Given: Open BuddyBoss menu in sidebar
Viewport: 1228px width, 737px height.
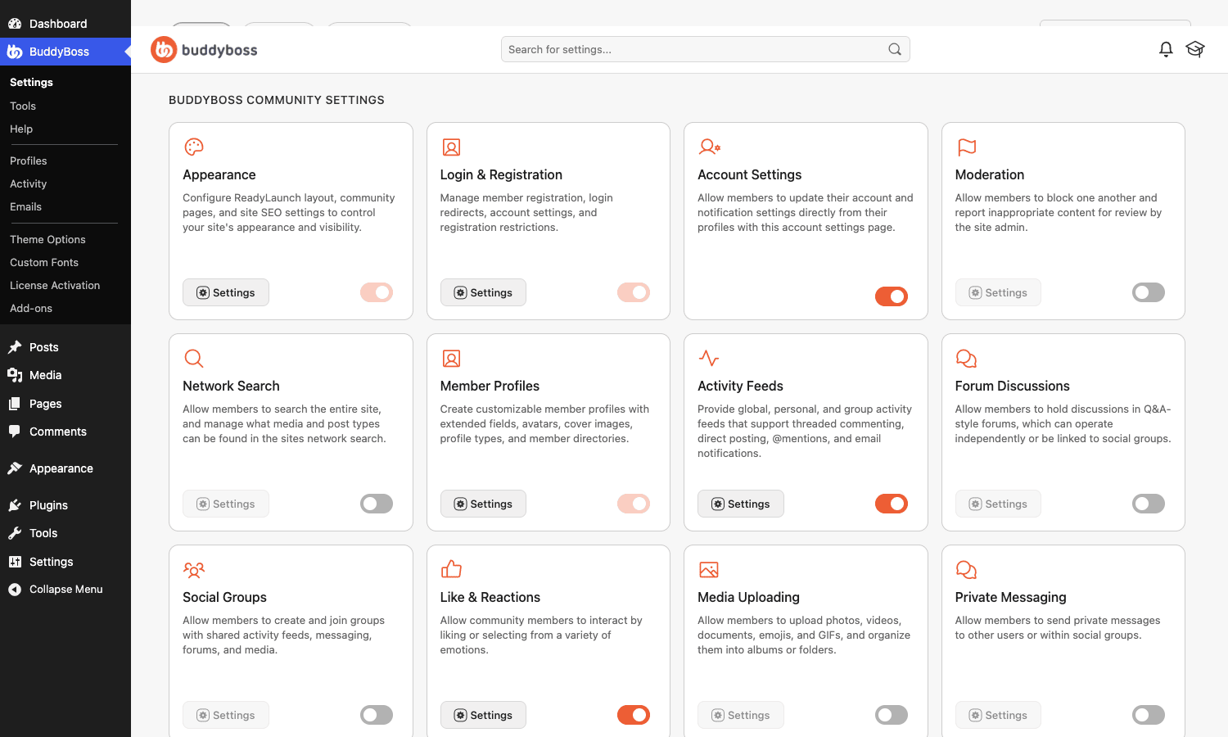Looking at the screenshot, I should (x=65, y=52).
